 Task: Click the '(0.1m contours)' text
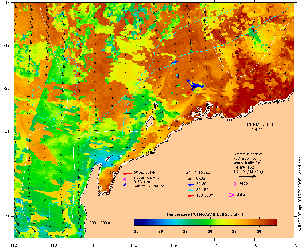248,158
